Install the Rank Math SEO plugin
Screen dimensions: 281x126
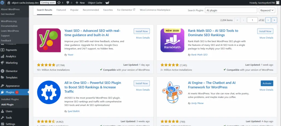[265, 31]
